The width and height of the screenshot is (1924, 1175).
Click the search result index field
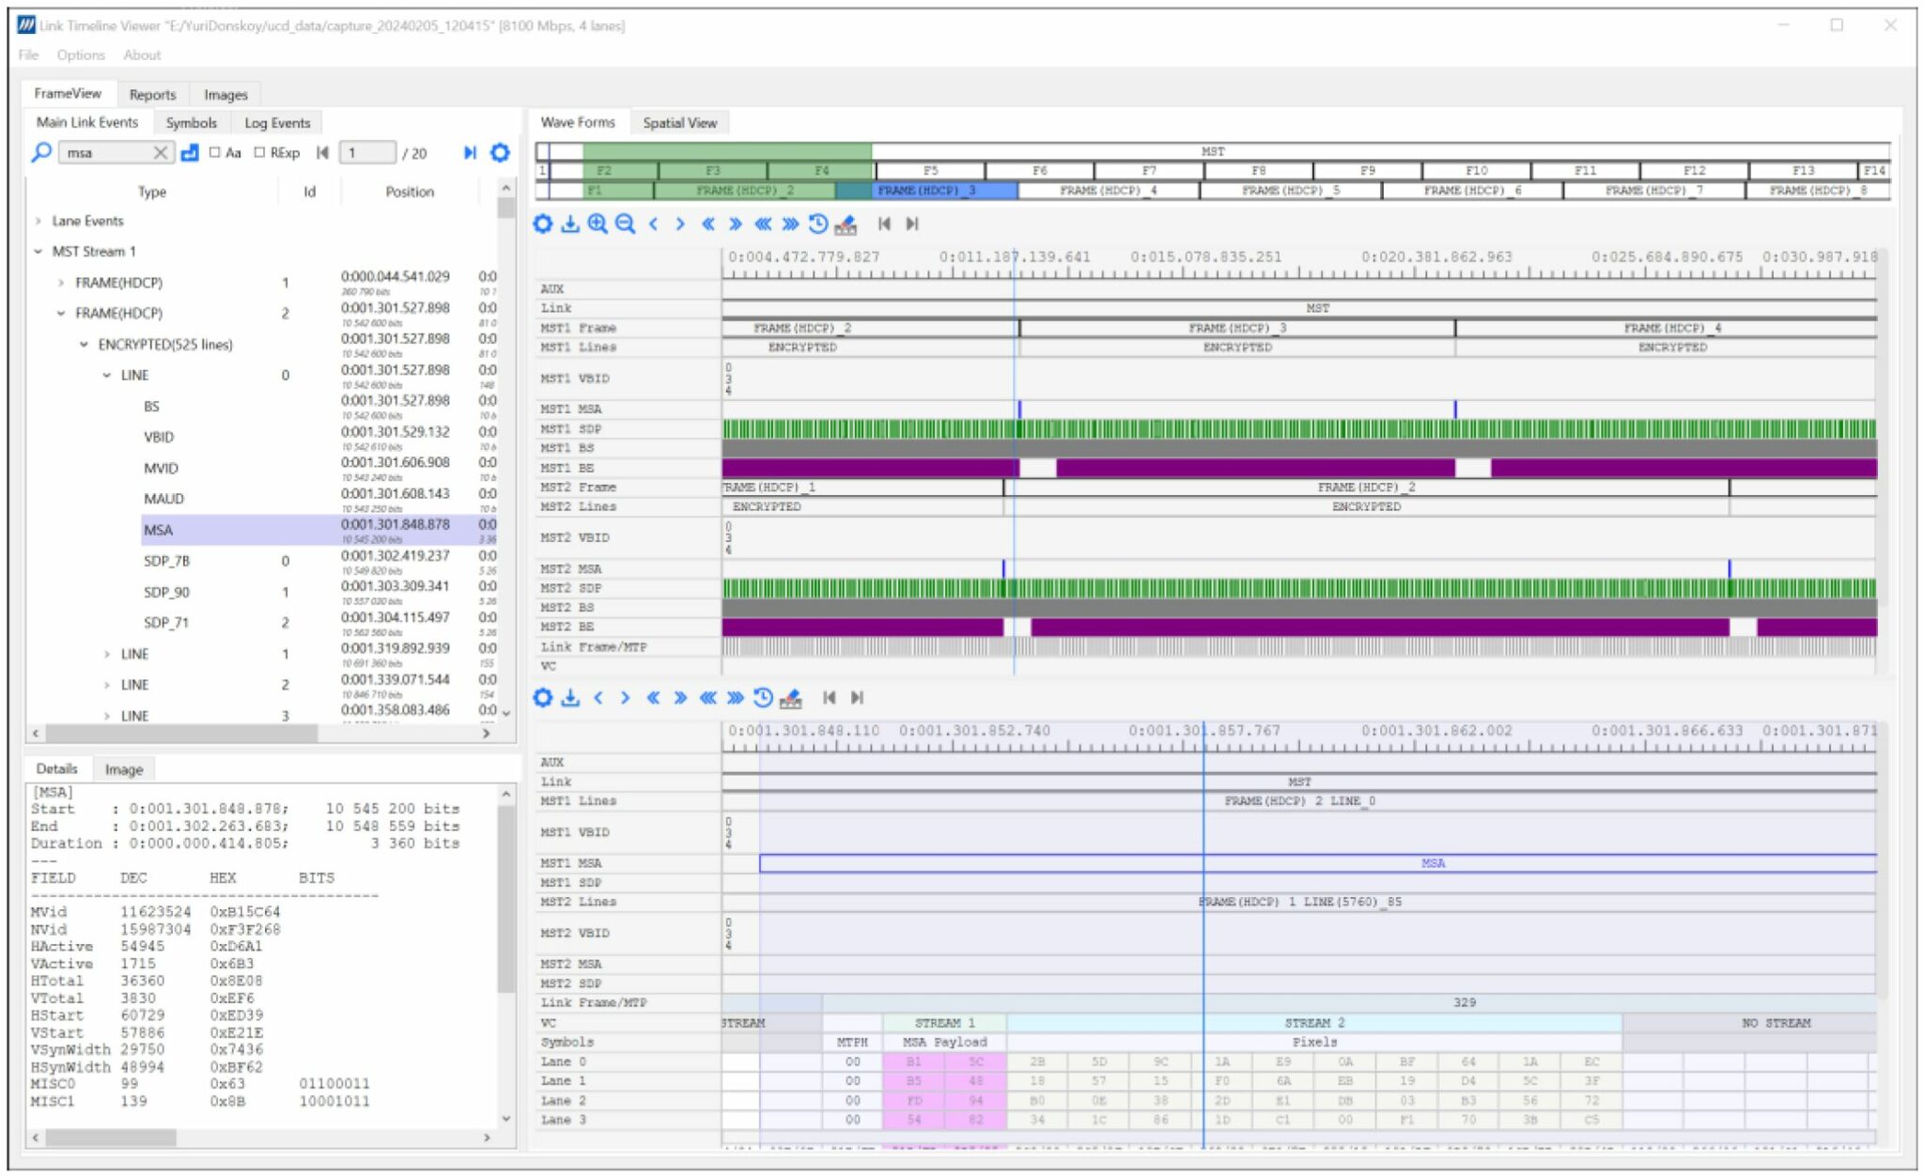[x=367, y=152]
